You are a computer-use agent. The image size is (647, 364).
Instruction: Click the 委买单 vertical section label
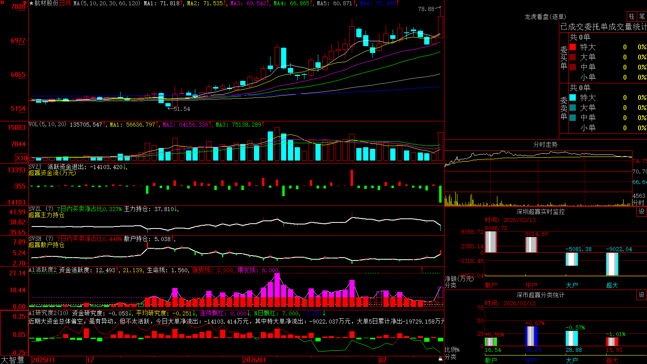(x=564, y=57)
